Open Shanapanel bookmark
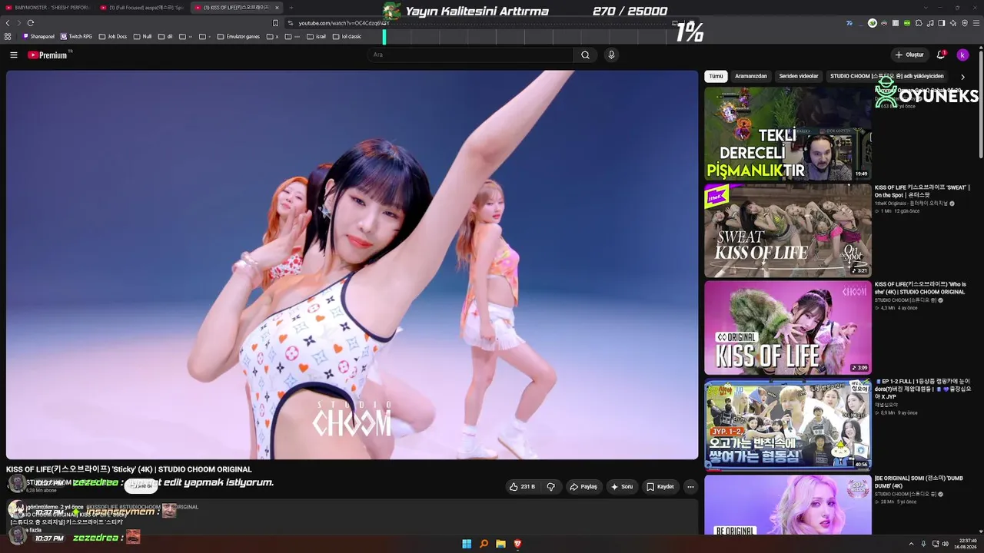The width and height of the screenshot is (984, 553). coord(39,36)
